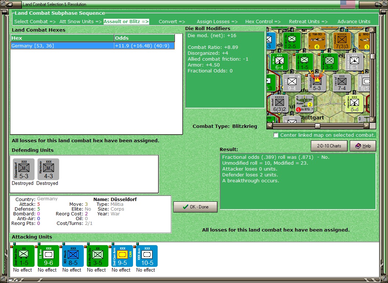
Task: Click the Help book icon
Action: point(358,146)
